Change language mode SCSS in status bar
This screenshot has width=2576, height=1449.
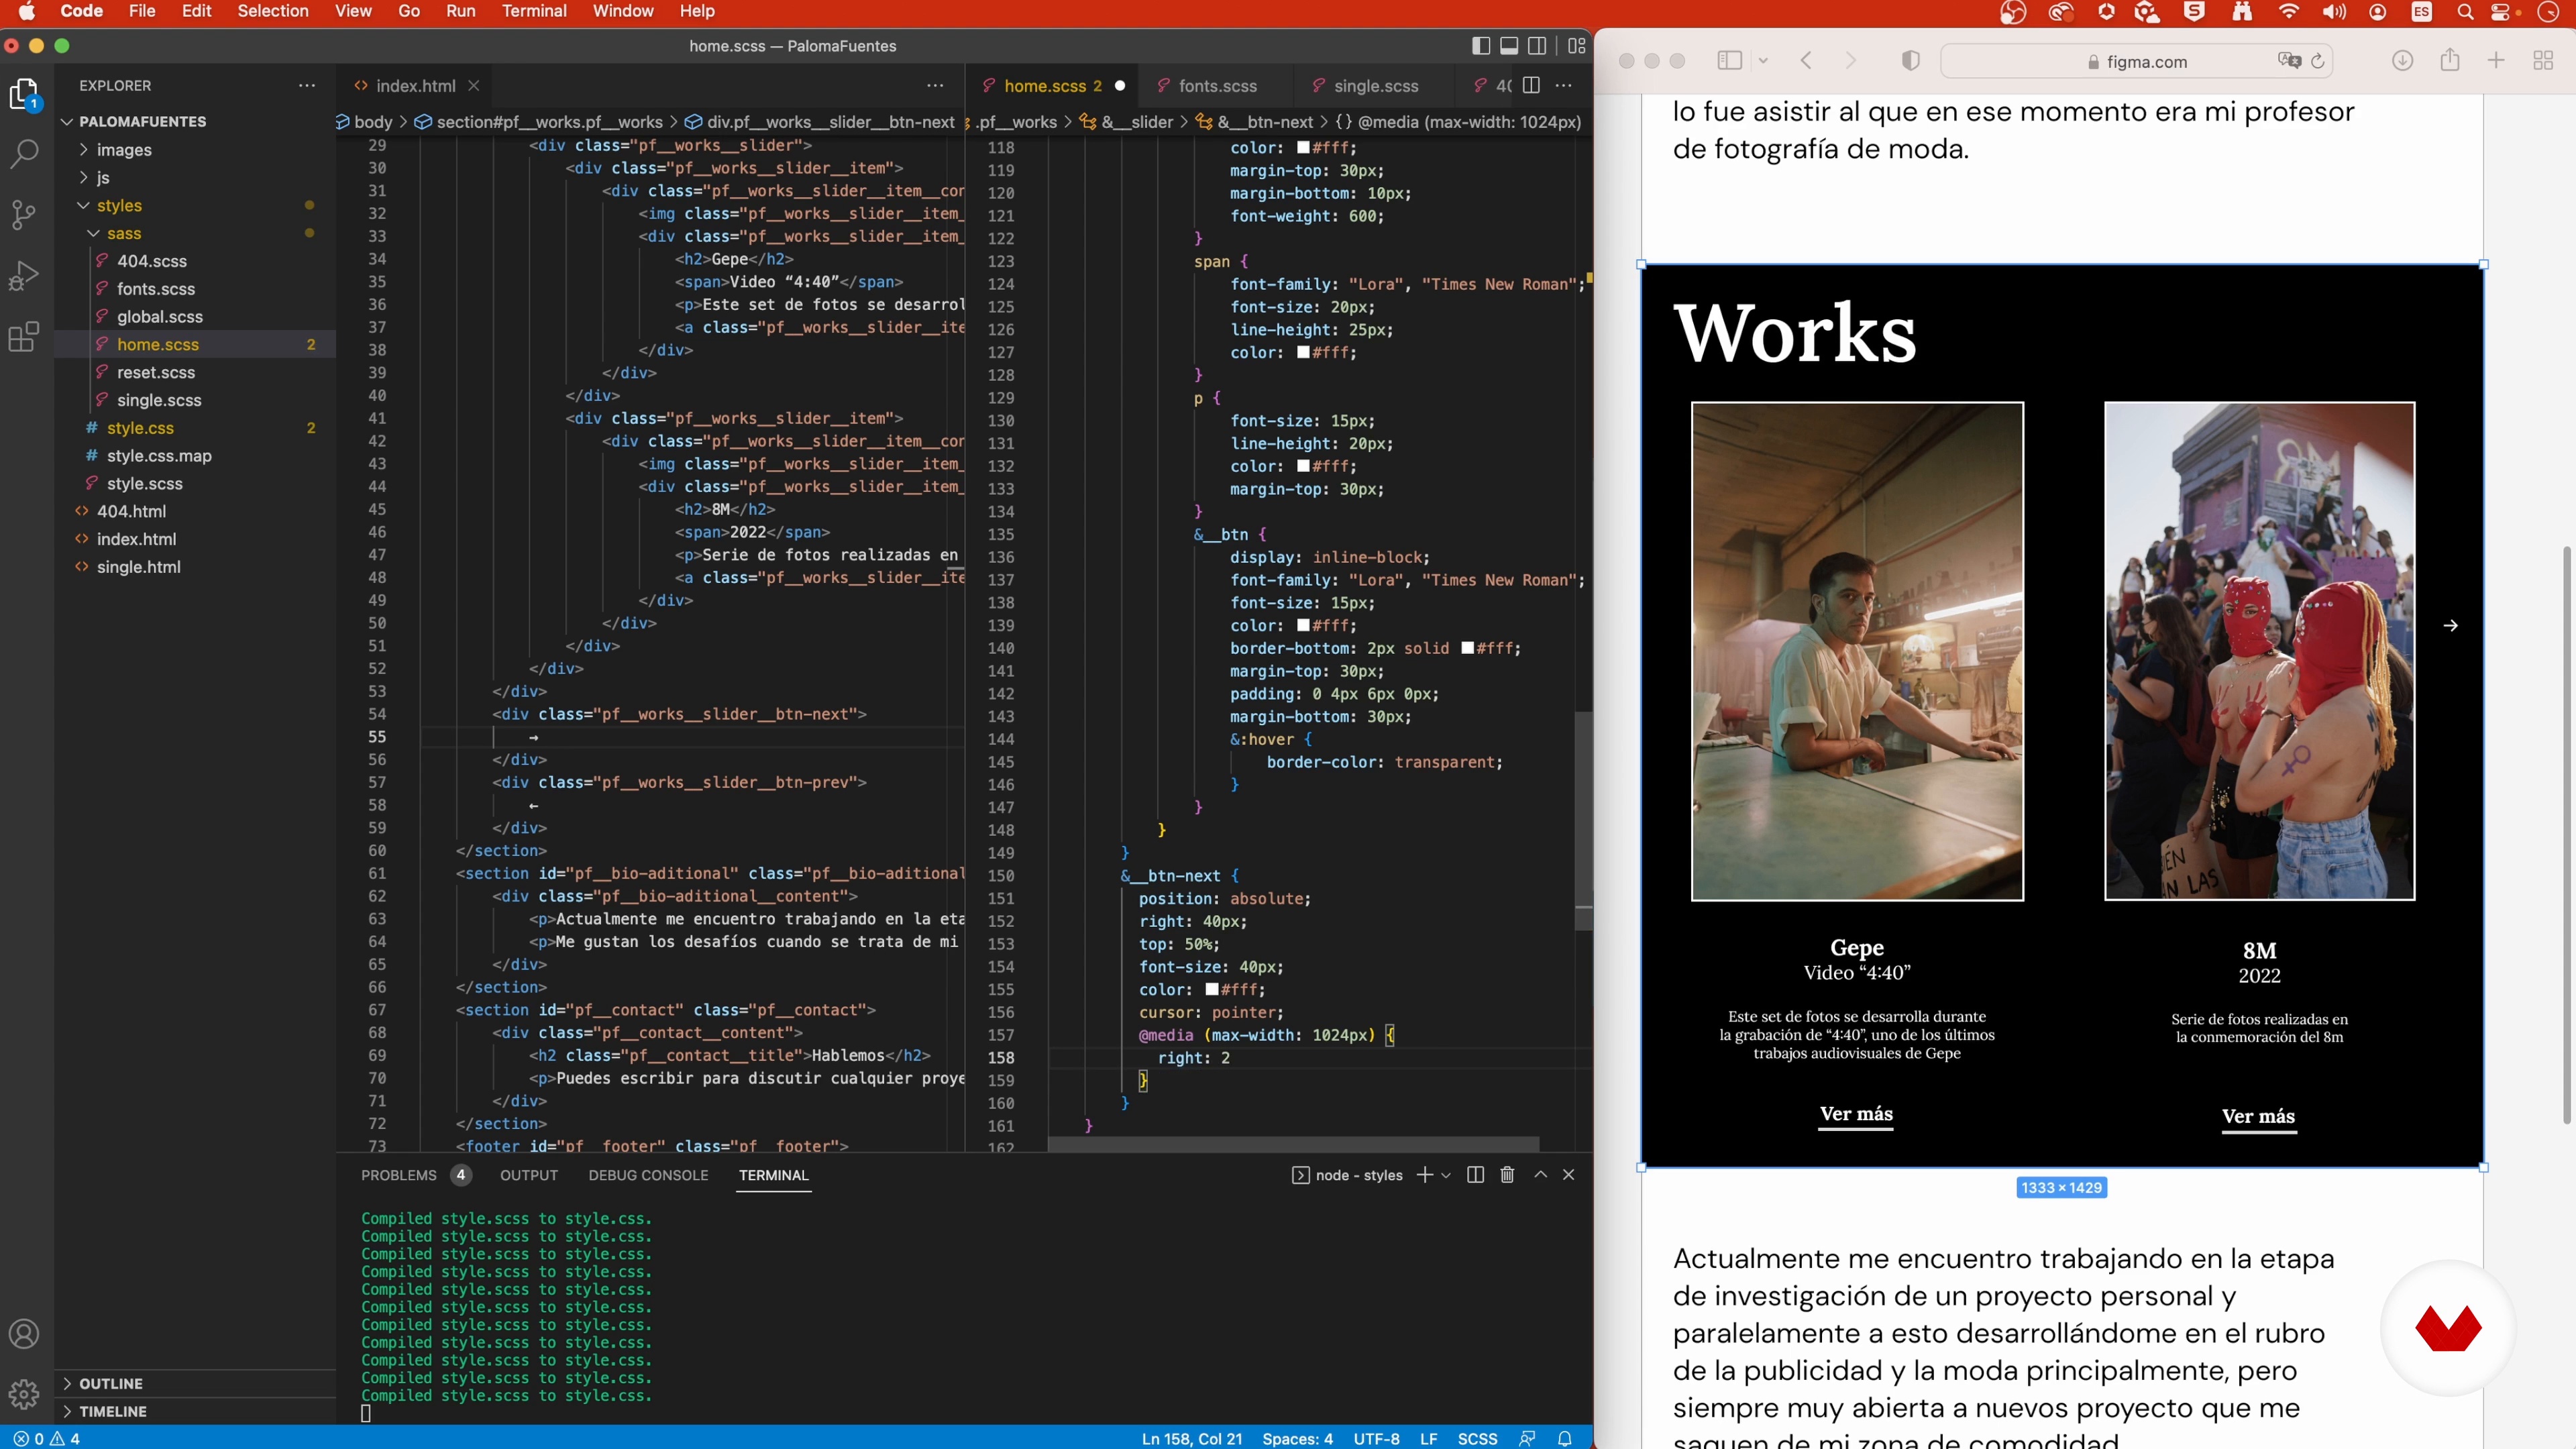tap(1477, 1438)
